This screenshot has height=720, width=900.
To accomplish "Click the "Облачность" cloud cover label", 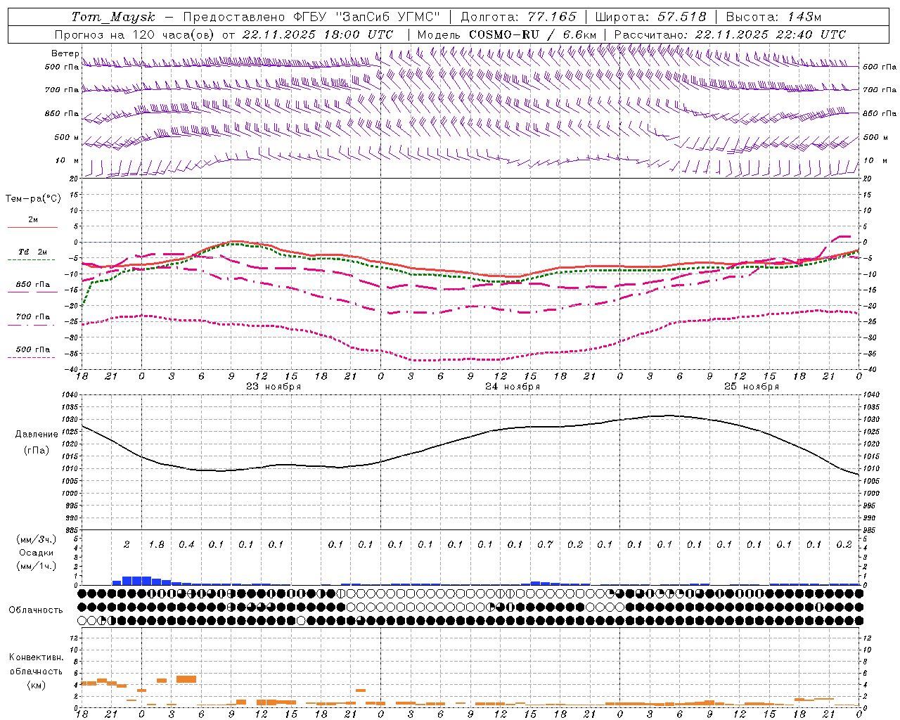I will point(36,610).
